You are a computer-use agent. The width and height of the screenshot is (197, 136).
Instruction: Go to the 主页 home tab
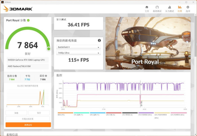click(147, 9)
